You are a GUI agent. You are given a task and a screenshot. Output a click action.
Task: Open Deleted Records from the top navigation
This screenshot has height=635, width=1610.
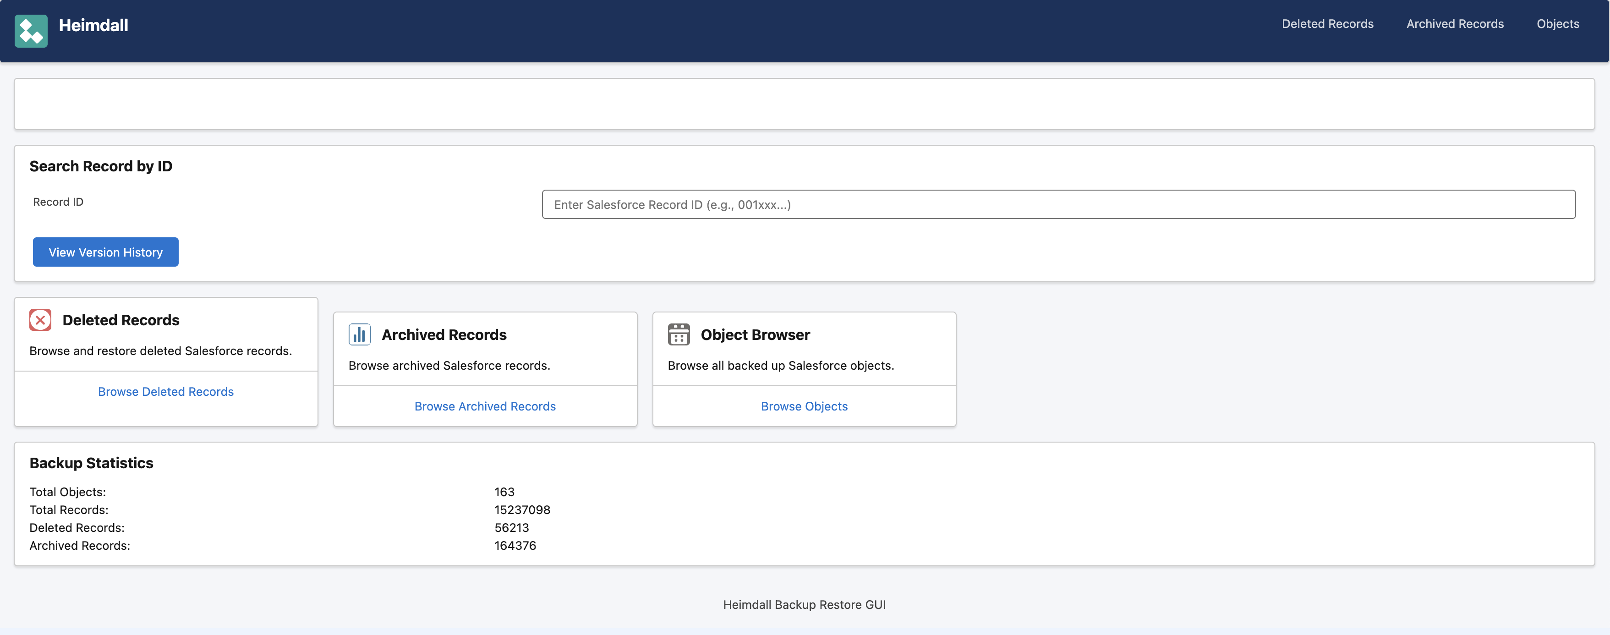(1327, 24)
